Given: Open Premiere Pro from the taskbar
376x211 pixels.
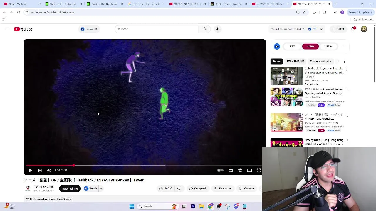Looking at the screenshot, I should (193, 206).
